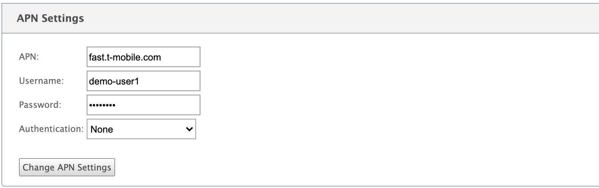Click the empty end of the Username field
599x188 pixels.
point(170,81)
